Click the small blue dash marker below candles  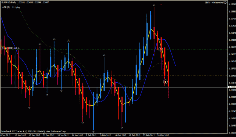(161, 109)
